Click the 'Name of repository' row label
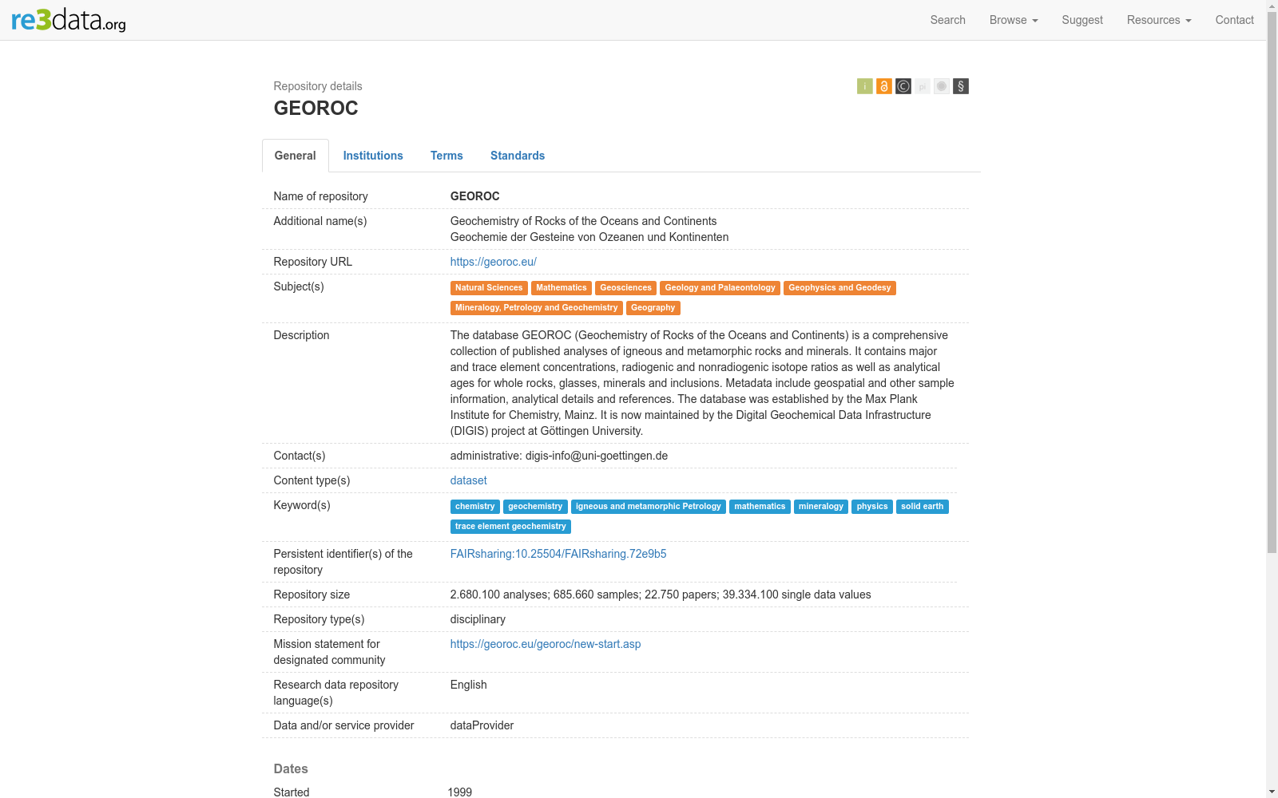The height and width of the screenshot is (798, 1278). [321, 196]
